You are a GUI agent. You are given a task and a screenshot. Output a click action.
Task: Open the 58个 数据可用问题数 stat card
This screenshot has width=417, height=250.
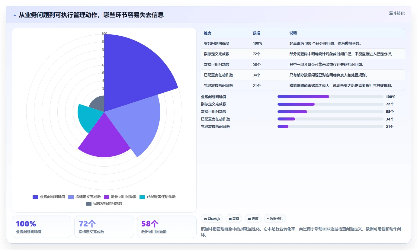pyautogui.click(x=167, y=227)
